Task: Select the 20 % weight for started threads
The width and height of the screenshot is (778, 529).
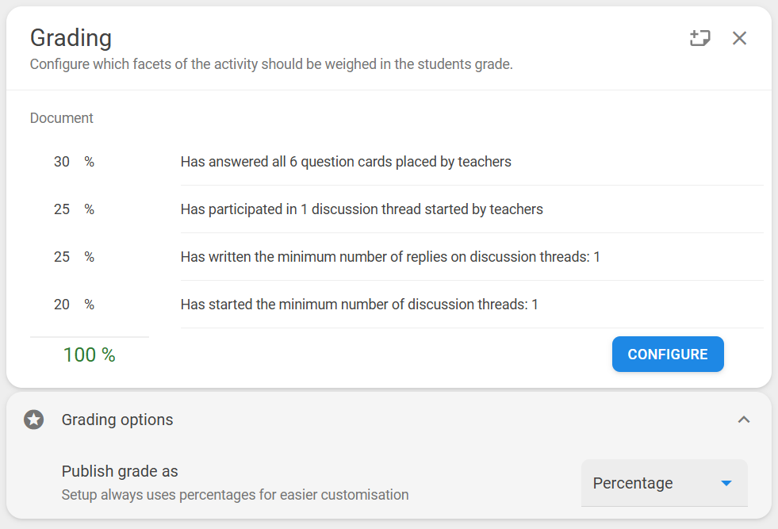Action: tap(74, 305)
